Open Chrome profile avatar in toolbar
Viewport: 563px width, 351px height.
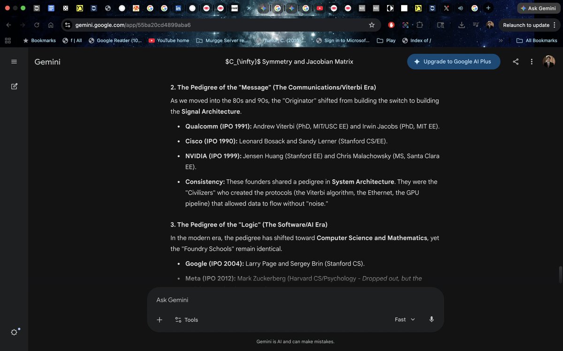click(490, 25)
